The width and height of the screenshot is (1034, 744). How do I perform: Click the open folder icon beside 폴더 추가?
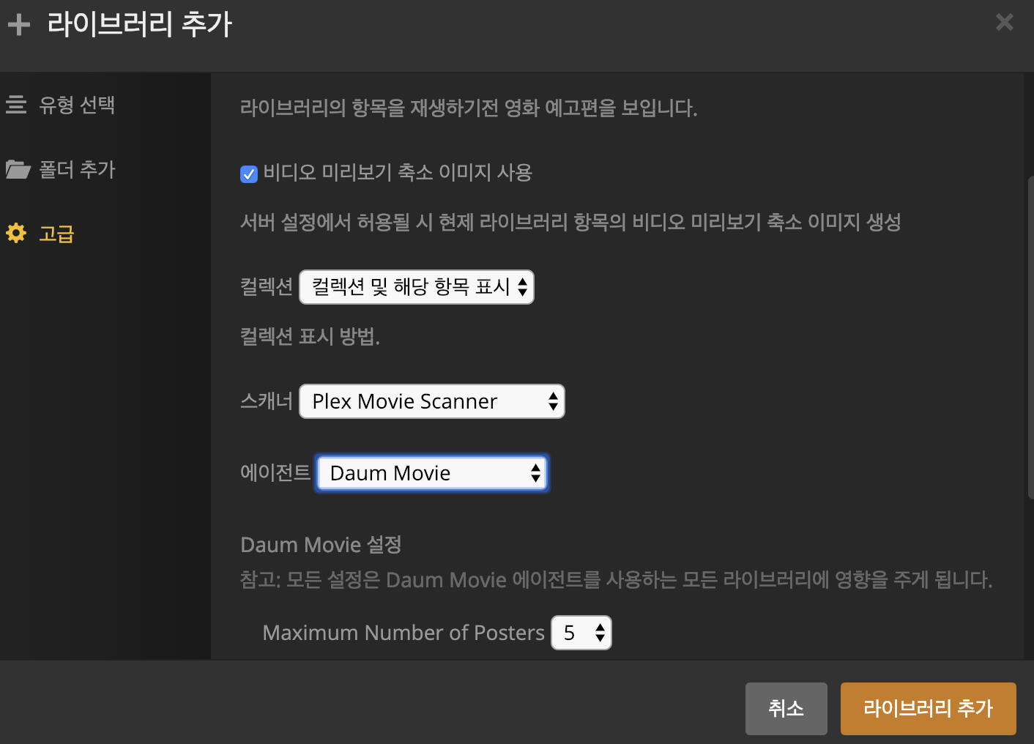[18, 169]
